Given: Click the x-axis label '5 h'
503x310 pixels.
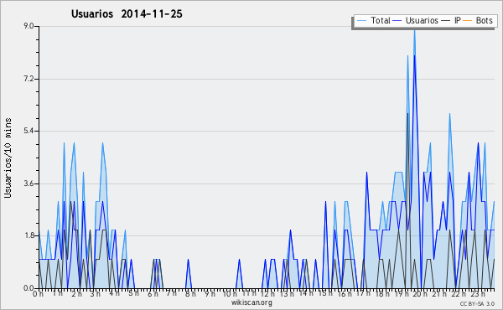Looking at the screenshot, I should 133,293.
